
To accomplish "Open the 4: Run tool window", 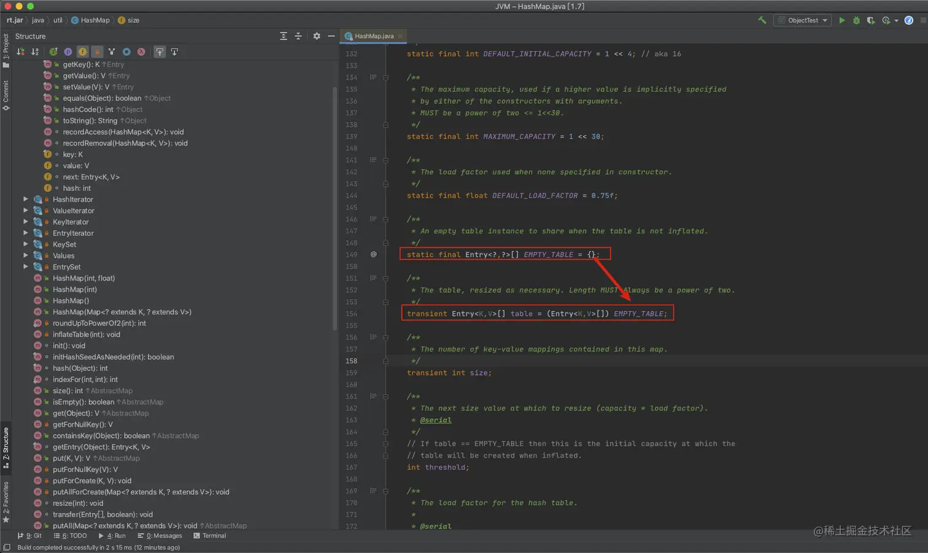I will 112,536.
